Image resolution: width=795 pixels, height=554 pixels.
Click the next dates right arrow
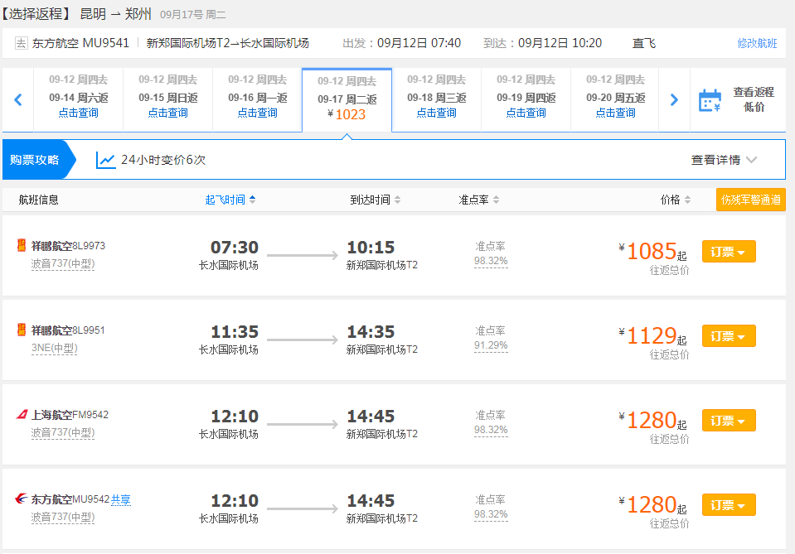(674, 99)
